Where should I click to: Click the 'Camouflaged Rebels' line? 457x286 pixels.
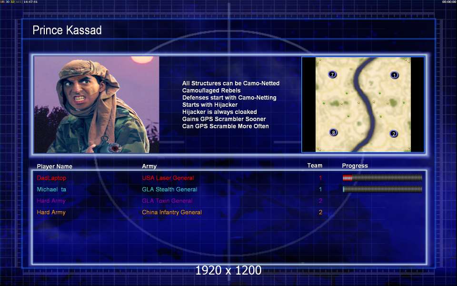(x=211, y=91)
